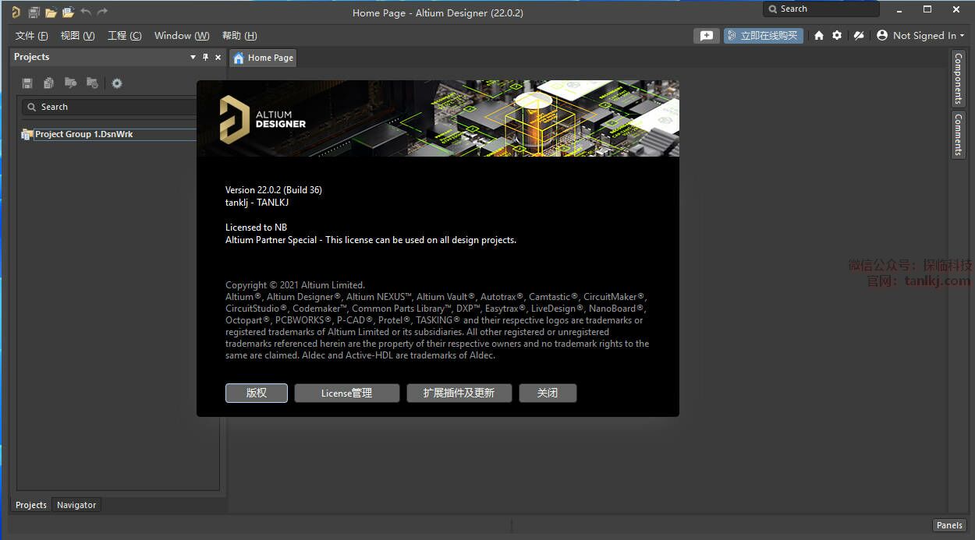Open Projects panel settings gear
The width and height of the screenshot is (975, 540).
click(117, 83)
